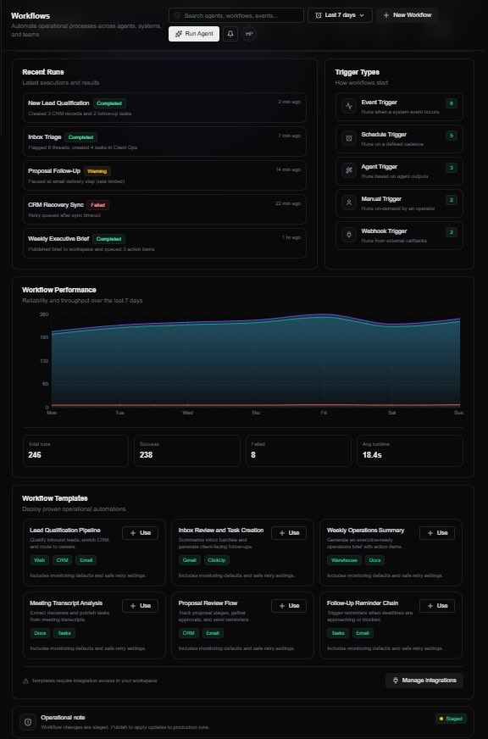
Task: Open the Inbox Triage run
Action: (x=164, y=142)
